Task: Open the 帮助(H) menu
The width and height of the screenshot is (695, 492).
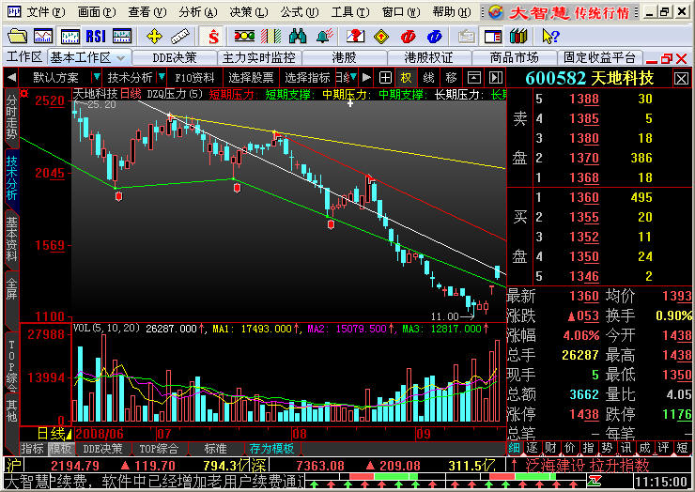Action: pyautogui.click(x=452, y=12)
